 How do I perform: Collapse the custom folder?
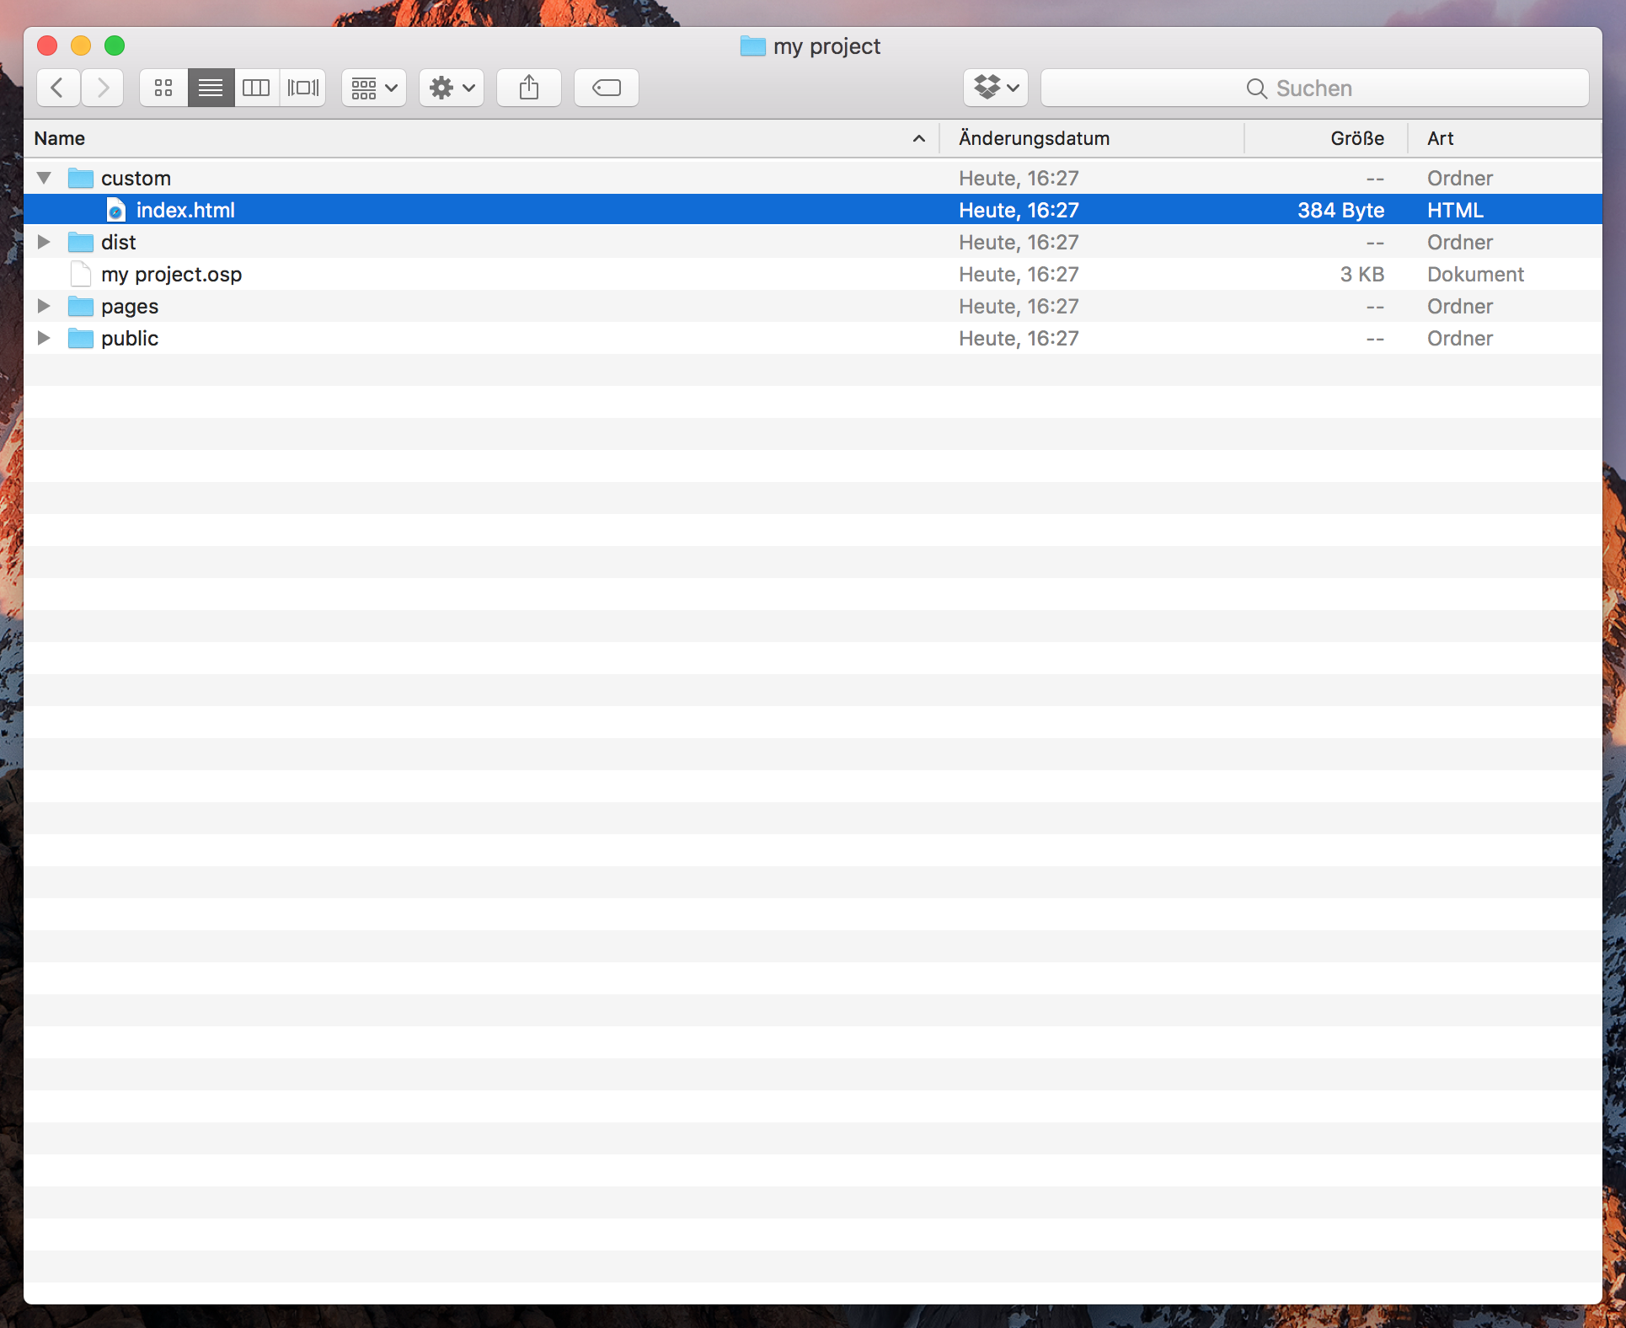(44, 178)
